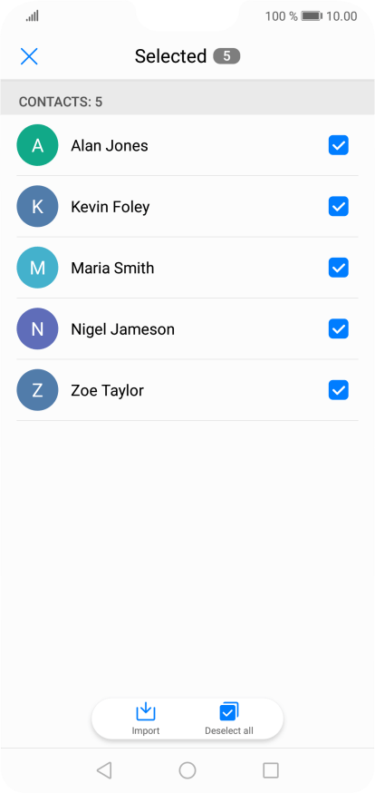This screenshot has height=793, width=375.
Task: Uncheck the Alan Jones checkbox
Action: (338, 145)
